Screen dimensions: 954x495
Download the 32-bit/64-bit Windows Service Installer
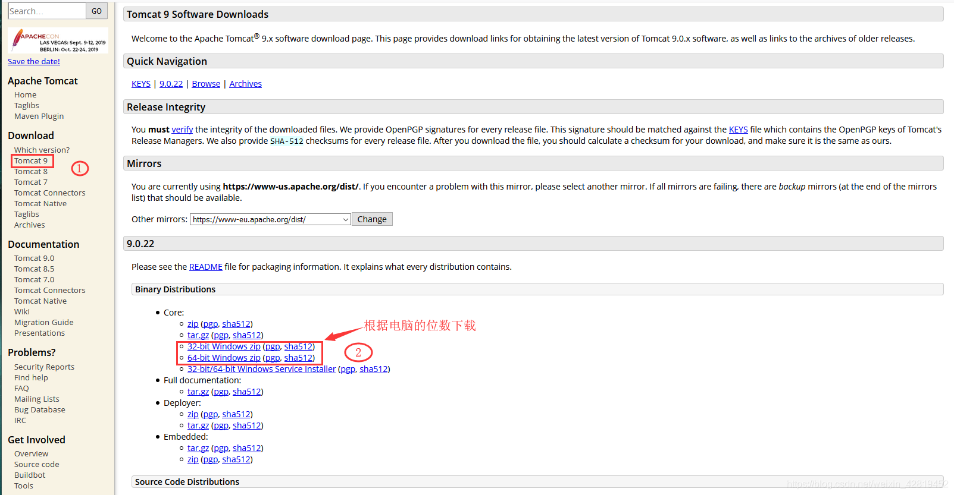click(261, 369)
